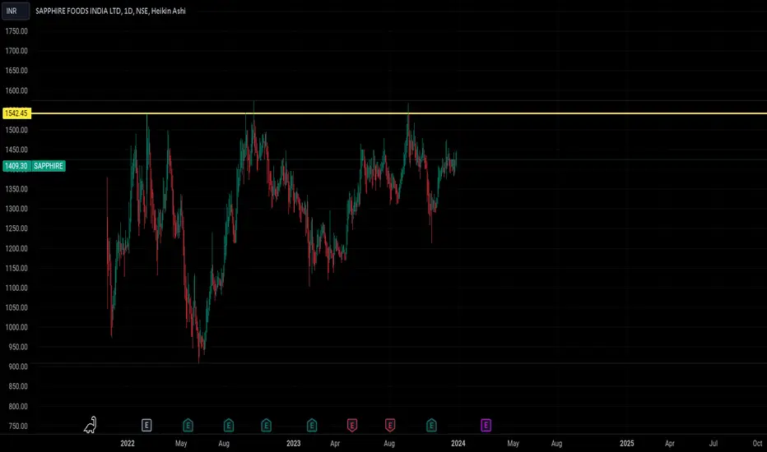Screen dimensions: 767x452
Task: Click the 1600.00 price axis label
Action: click(16, 90)
